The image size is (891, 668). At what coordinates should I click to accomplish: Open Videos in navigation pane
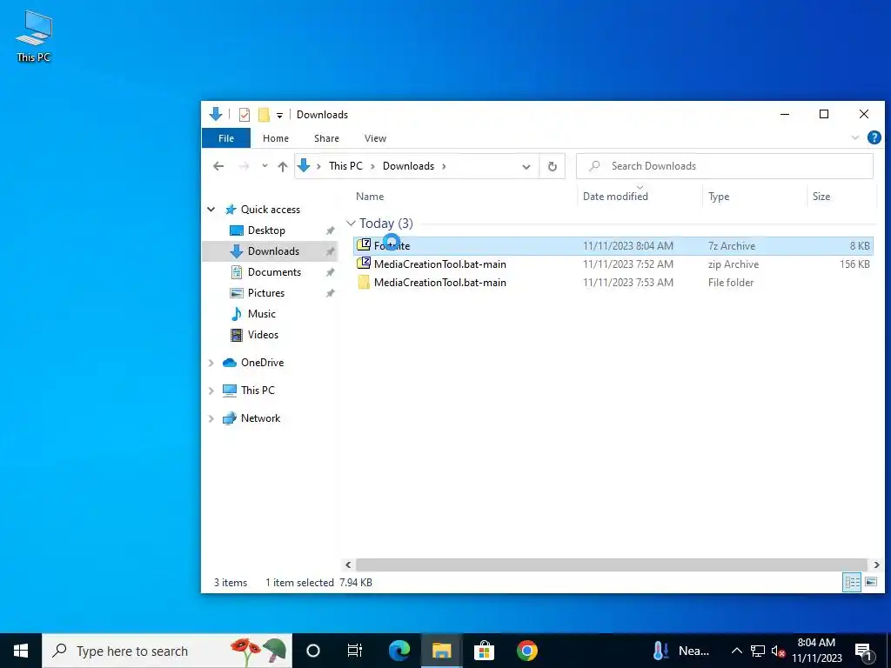(263, 335)
